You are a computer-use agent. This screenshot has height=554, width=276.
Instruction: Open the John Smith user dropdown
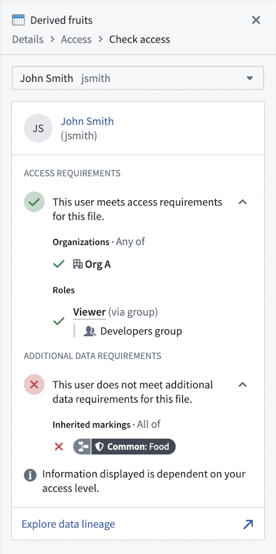tap(138, 78)
